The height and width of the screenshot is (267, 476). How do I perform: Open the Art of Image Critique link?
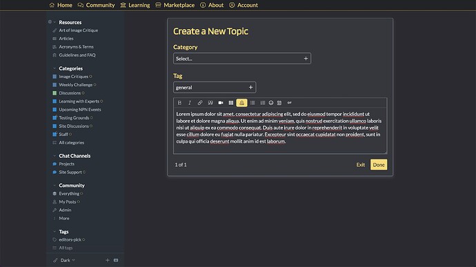click(x=79, y=30)
